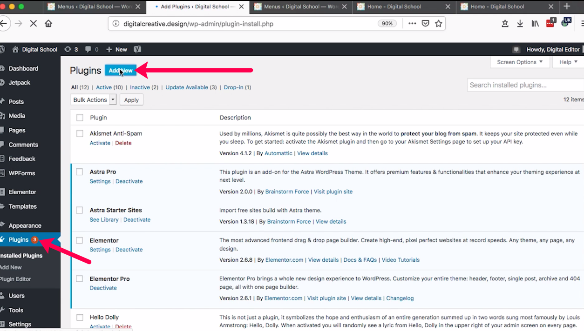The image size is (584, 331).
Task: Switch to the Add Plugins browser tab
Action: 197,7
